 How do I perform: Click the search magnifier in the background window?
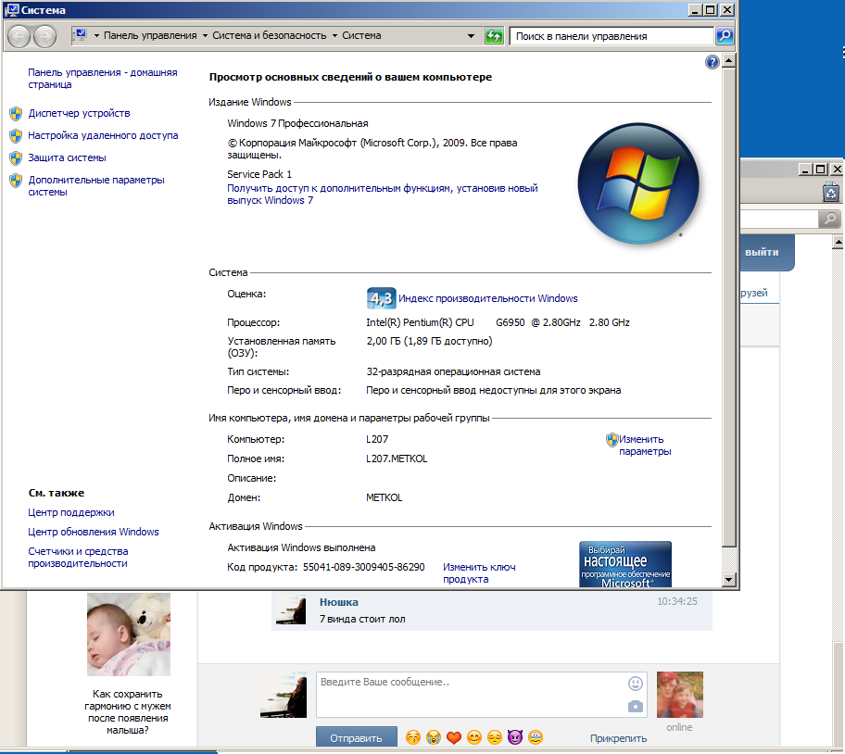point(830,219)
